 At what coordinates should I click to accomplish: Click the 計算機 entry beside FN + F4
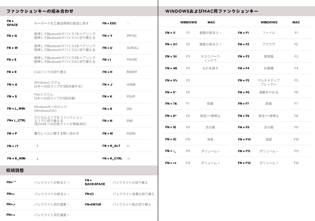[x=269, y=68]
